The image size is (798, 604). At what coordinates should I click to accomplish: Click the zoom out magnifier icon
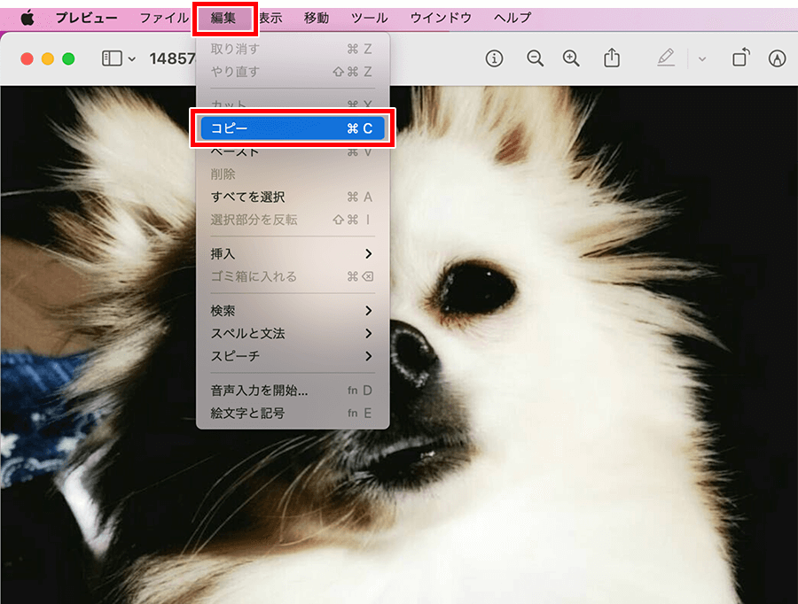(x=535, y=58)
